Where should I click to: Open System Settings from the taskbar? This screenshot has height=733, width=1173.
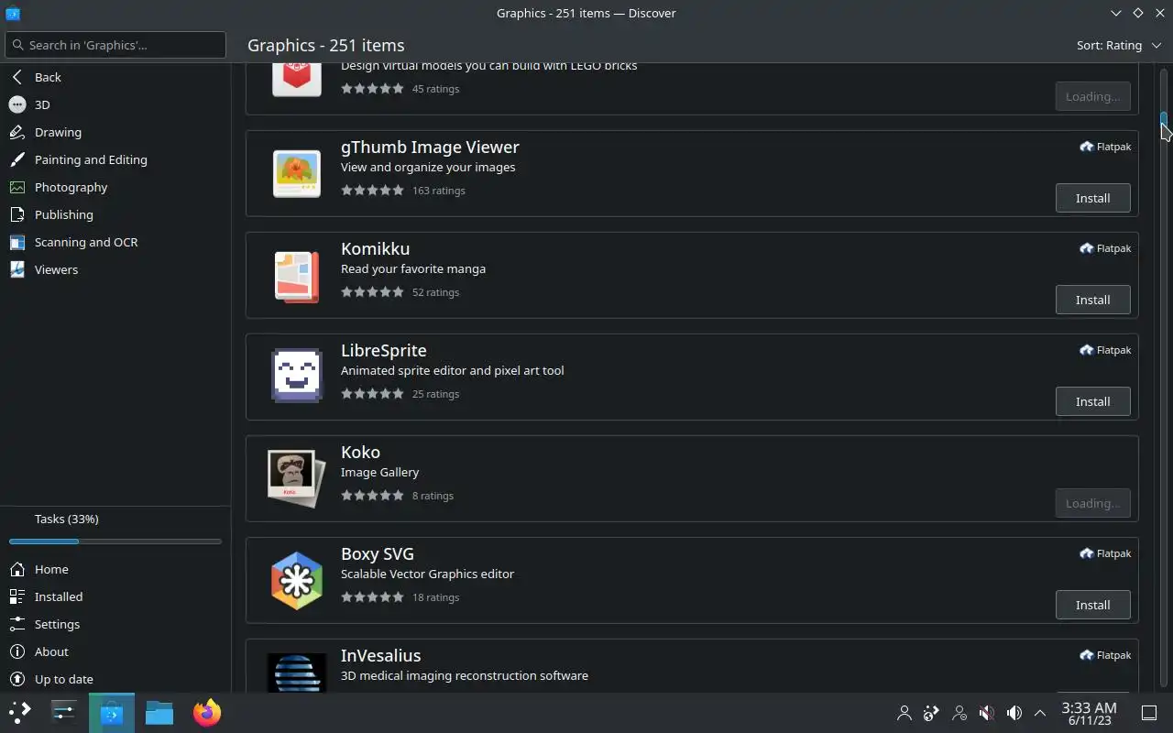coord(64,712)
